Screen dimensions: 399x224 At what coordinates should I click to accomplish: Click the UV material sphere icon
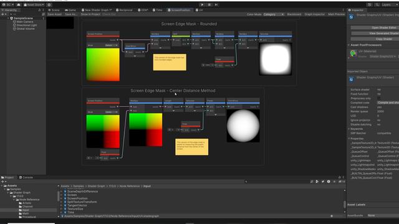click(x=353, y=54)
